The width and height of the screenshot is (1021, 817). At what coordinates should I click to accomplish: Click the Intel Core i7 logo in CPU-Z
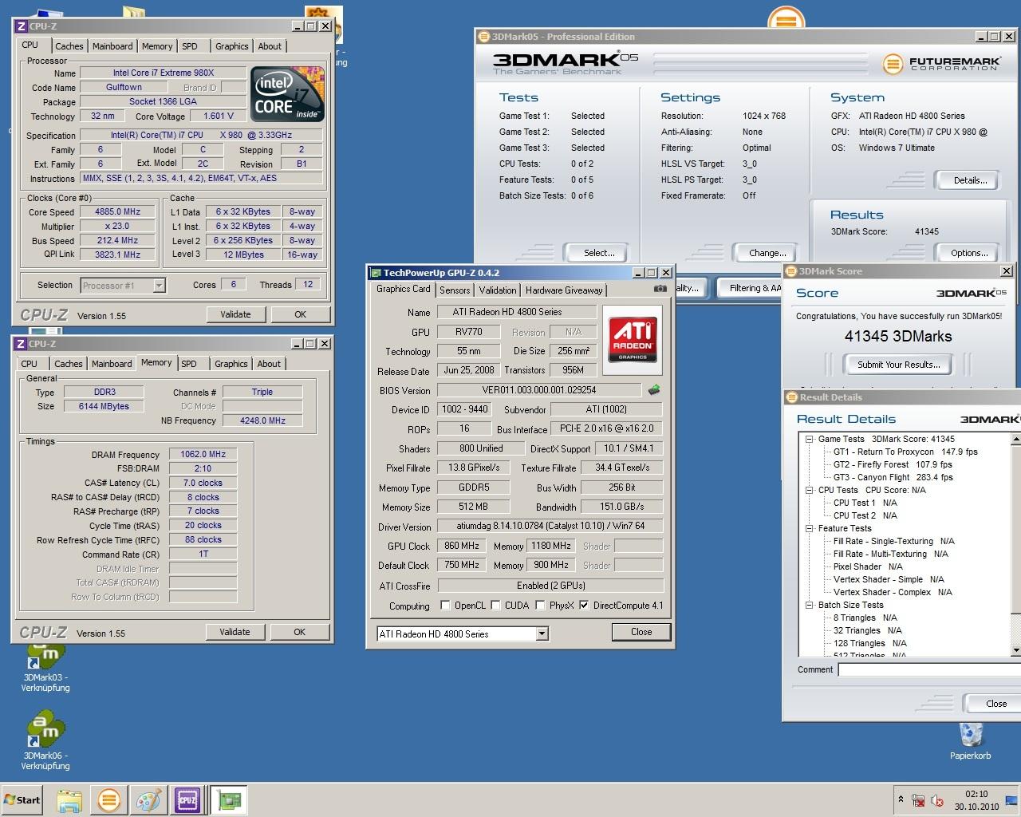(x=288, y=93)
